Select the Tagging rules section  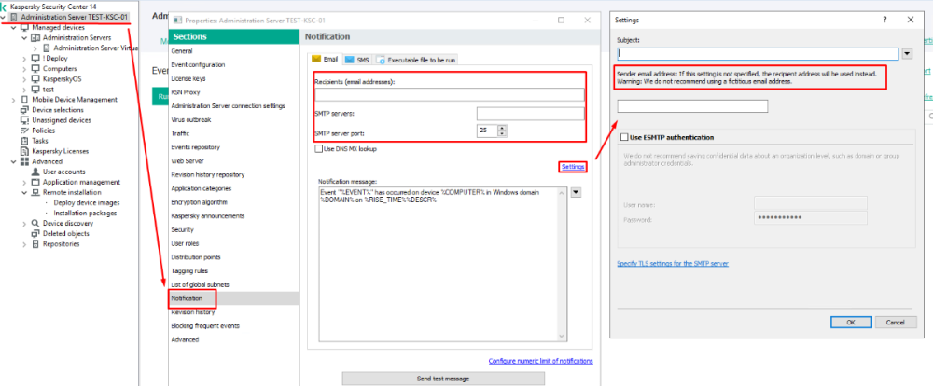tap(189, 270)
